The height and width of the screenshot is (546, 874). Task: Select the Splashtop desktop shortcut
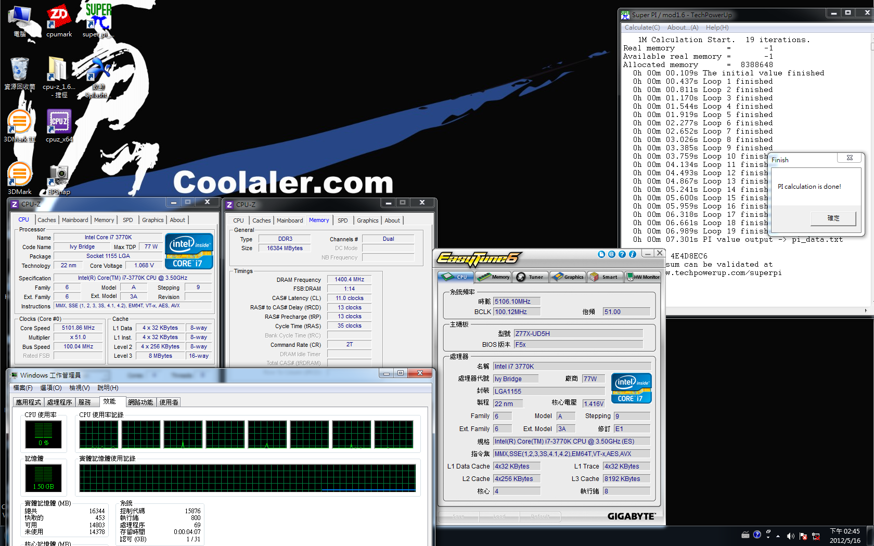[x=98, y=77]
